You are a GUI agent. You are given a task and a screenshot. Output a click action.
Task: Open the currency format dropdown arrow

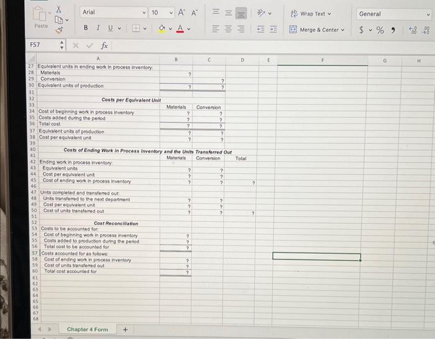(x=370, y=30)
